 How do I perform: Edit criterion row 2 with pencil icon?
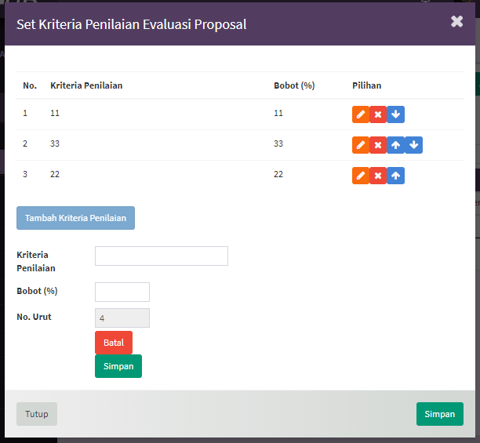361,145
